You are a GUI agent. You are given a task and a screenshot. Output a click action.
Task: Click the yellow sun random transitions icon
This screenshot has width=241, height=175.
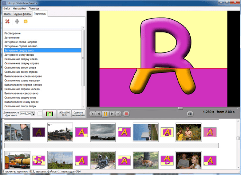click(26, 21)
